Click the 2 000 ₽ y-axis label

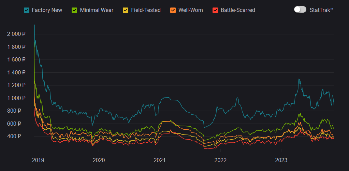[16, 34]
